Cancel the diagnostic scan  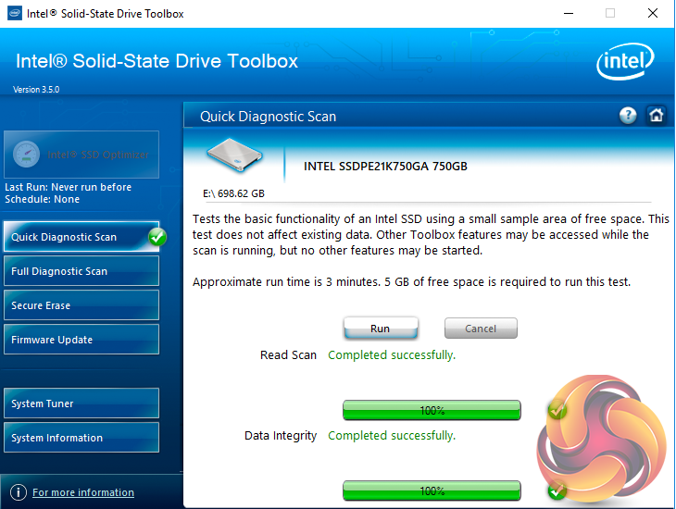tap(481, 329)
